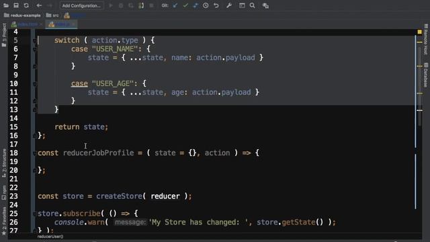The width and height of the screenshot is (430, 242).
Task: Click 'age:' property on line 11
Action: (179, 92)
